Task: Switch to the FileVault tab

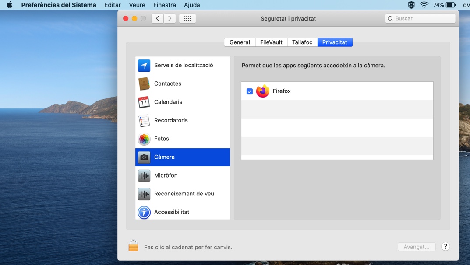Action: point(271,42)
